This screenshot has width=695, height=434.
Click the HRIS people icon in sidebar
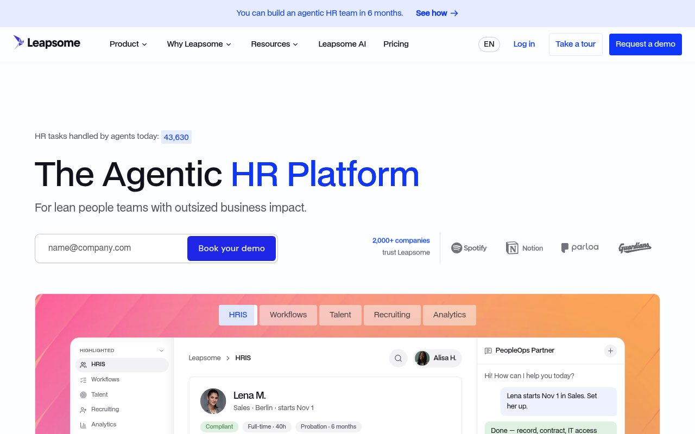tap(83, 365)
